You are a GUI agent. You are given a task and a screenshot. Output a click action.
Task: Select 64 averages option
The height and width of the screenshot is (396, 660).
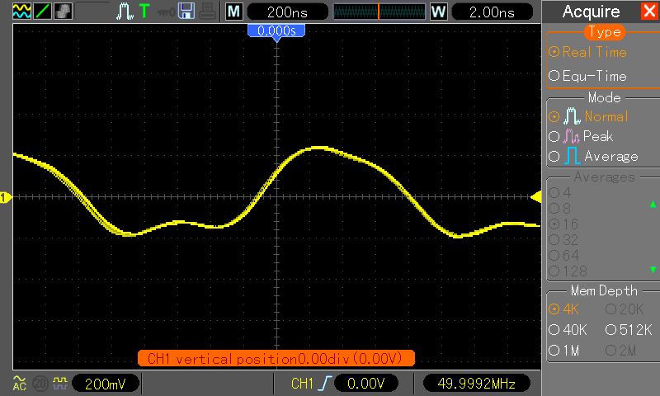click(563, 255)
